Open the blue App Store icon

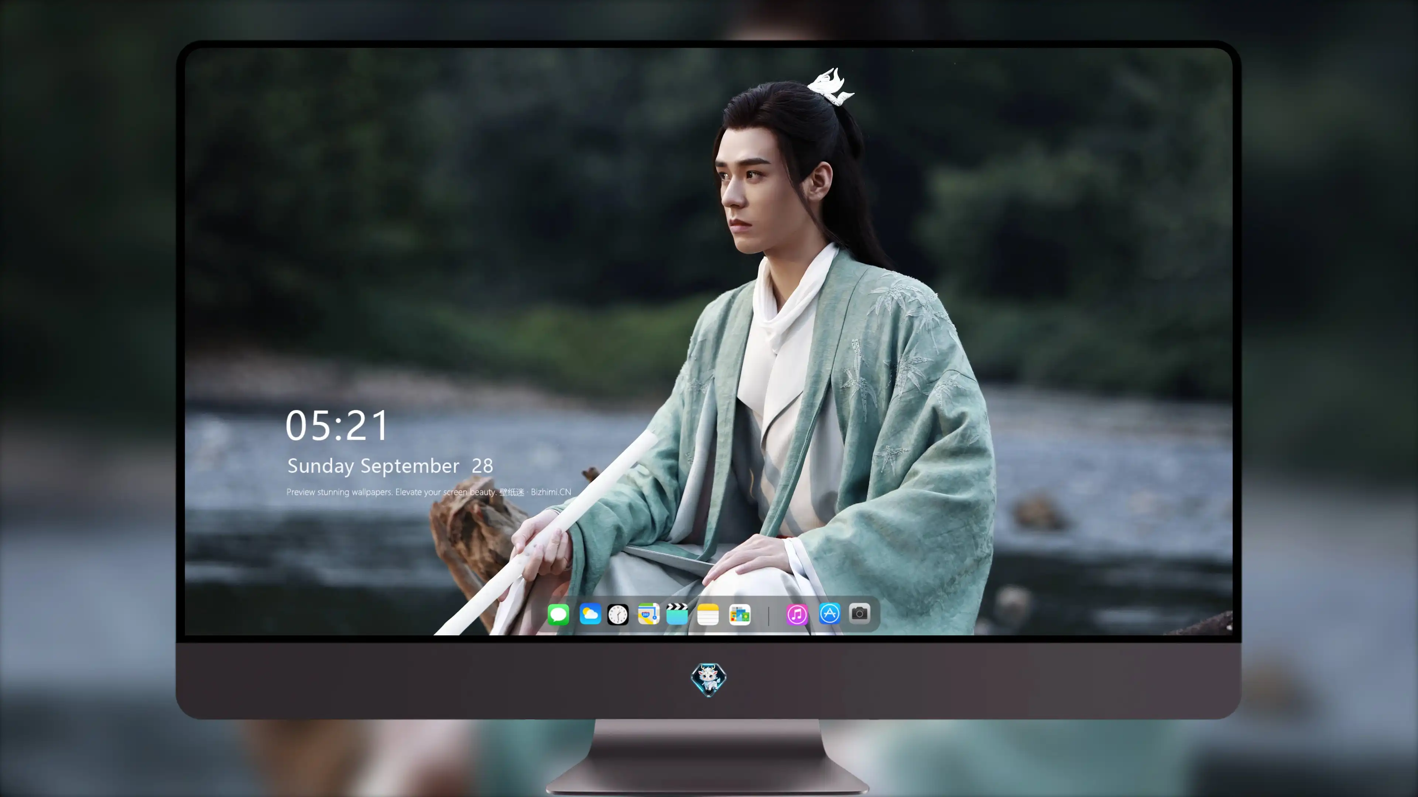point(829,613)
